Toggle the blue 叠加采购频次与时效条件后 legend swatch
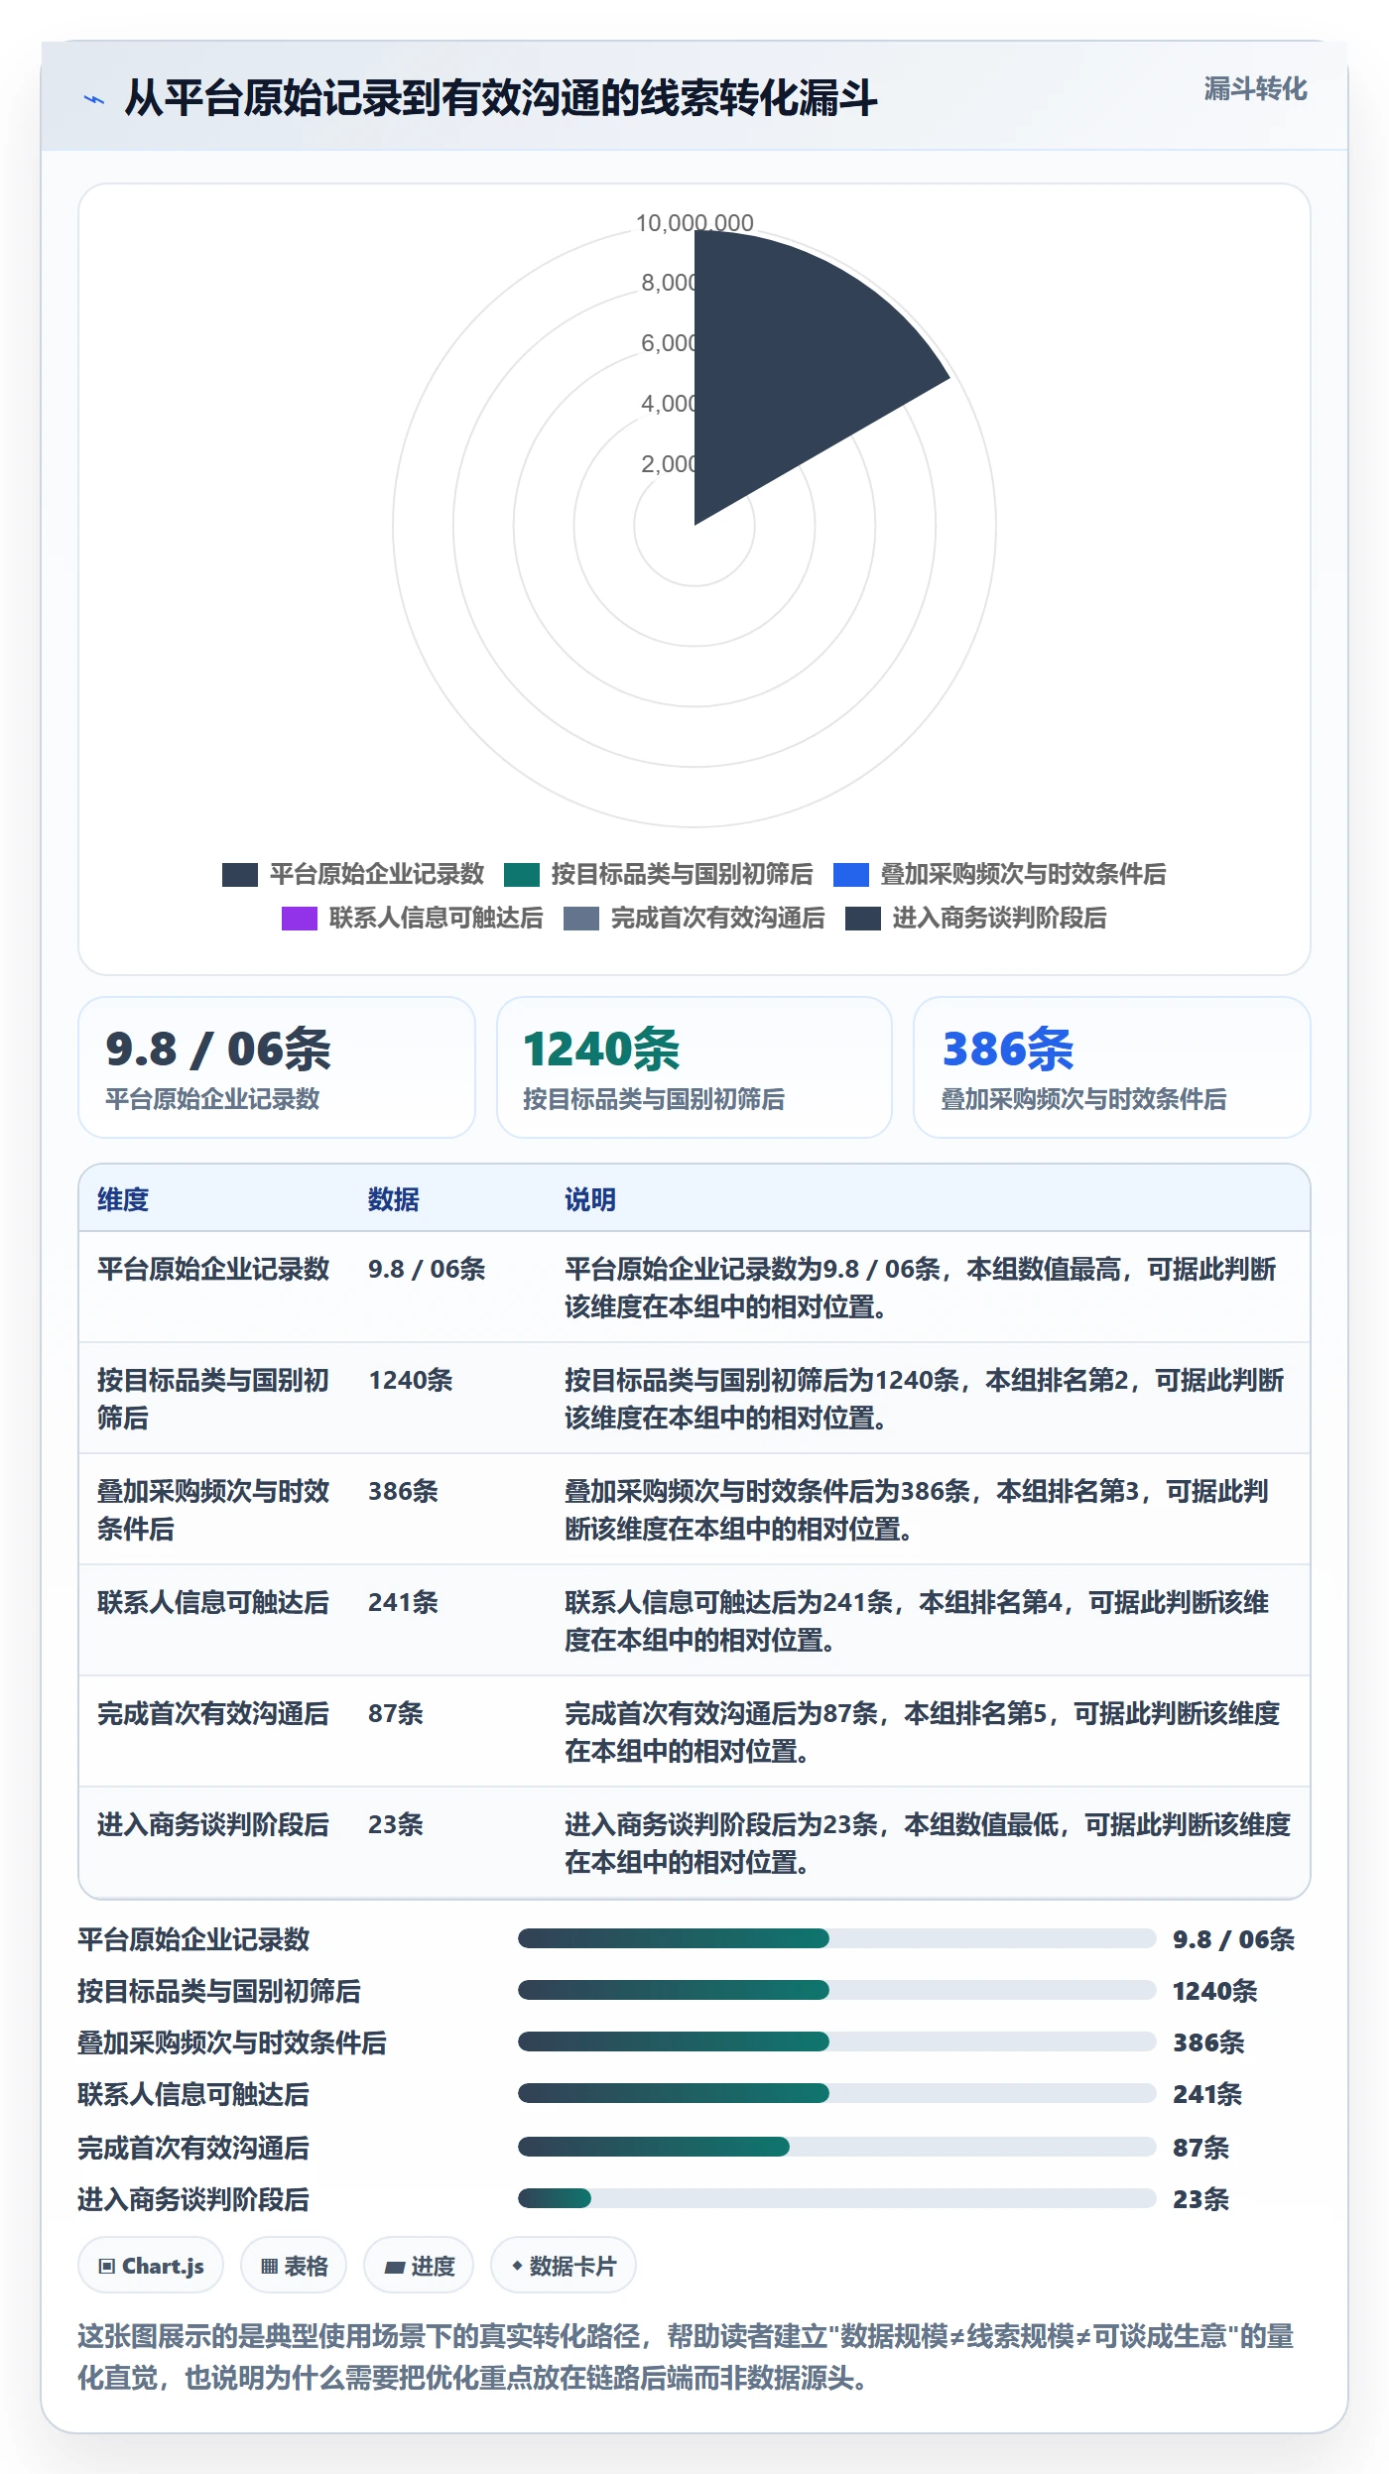The height and width of the screenshot is (2474, 1389). (x=851, y=875)
